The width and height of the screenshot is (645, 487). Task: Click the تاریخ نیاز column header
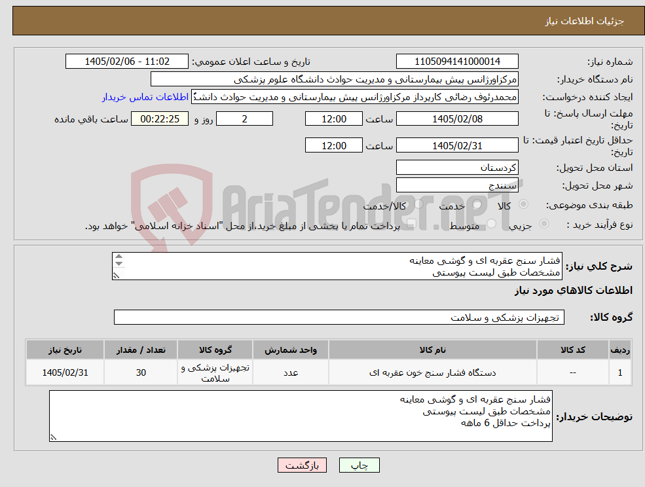(x=65, y=350)
